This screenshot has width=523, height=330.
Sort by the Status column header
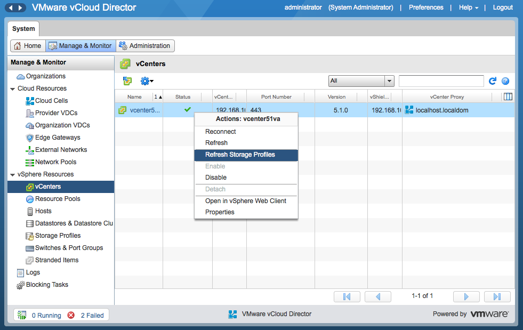click(183, 97)
